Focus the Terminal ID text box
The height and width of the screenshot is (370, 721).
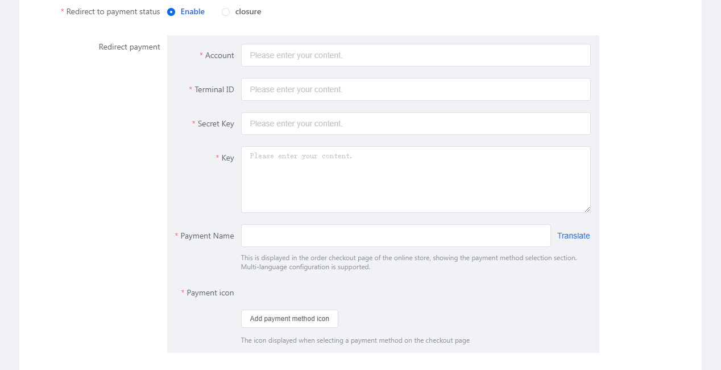(x=415, y=89)
